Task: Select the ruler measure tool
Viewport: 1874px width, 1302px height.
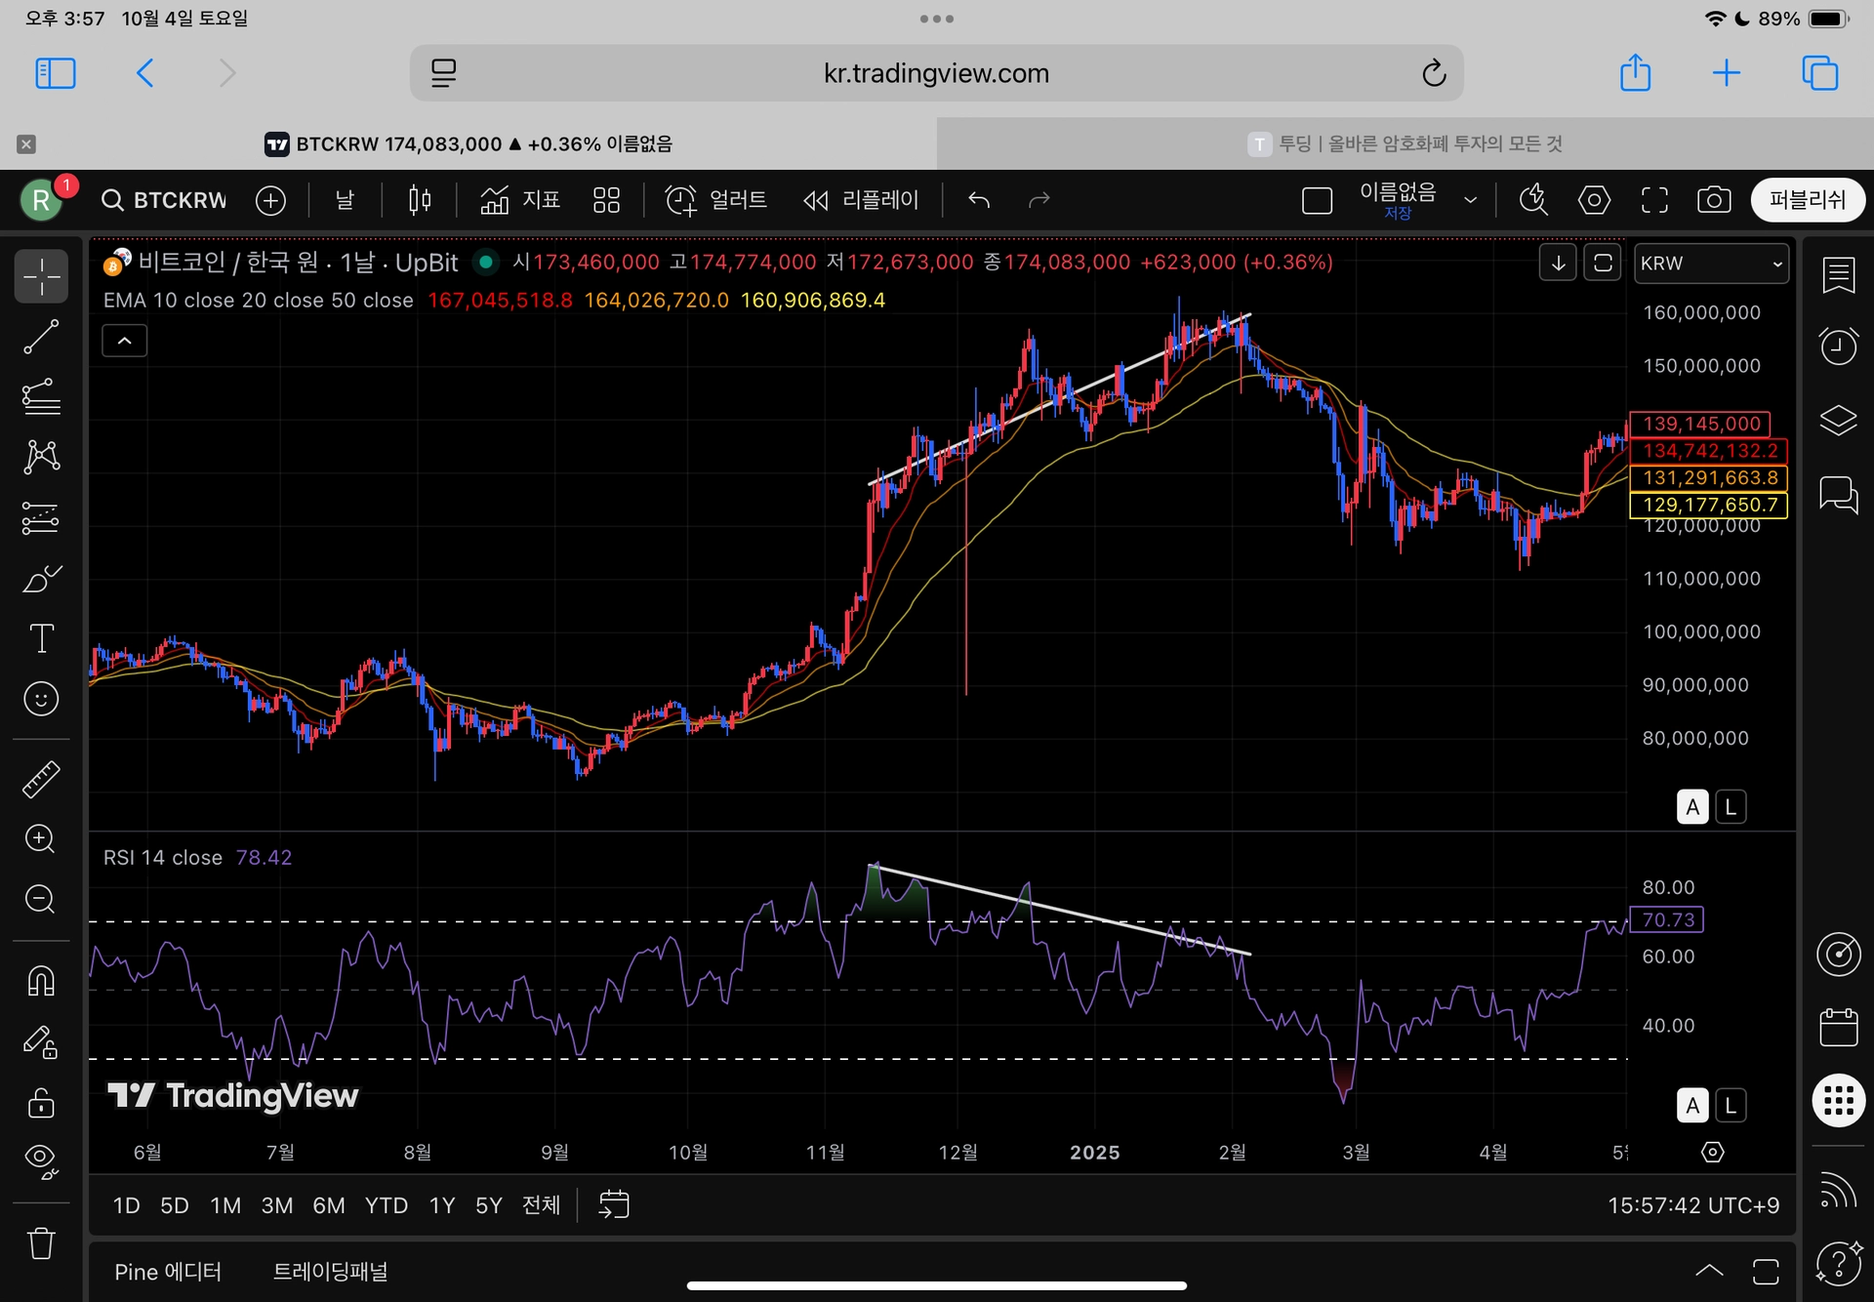Action: point(41,779)
